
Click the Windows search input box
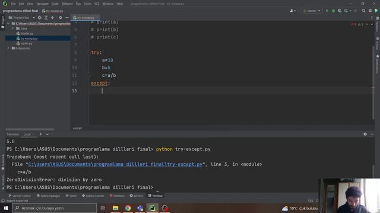tap(54, 208)
